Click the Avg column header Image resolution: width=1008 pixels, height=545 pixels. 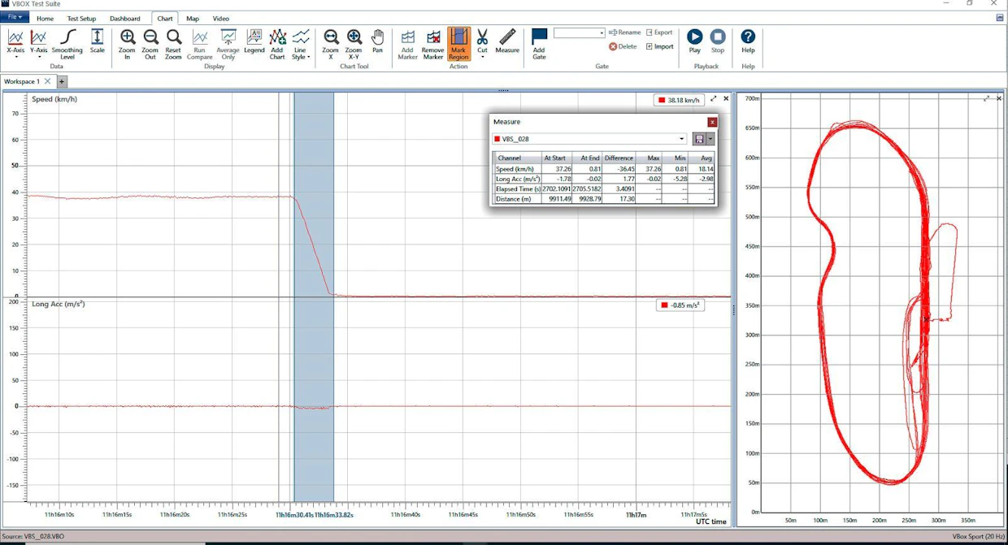(x=702, y=158)
